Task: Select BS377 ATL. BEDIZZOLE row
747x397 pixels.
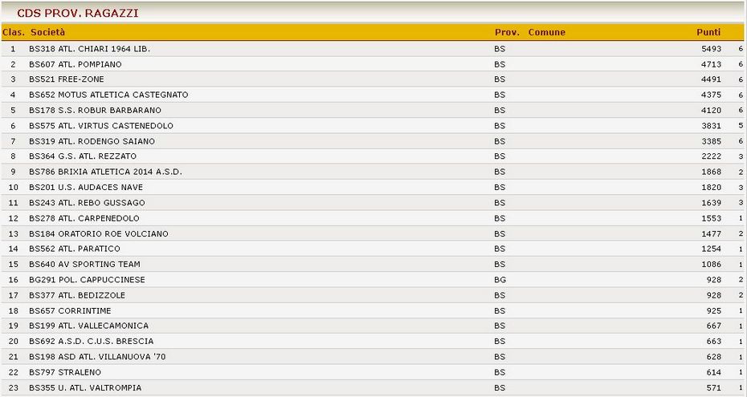Action: click(x=373, y=295)
